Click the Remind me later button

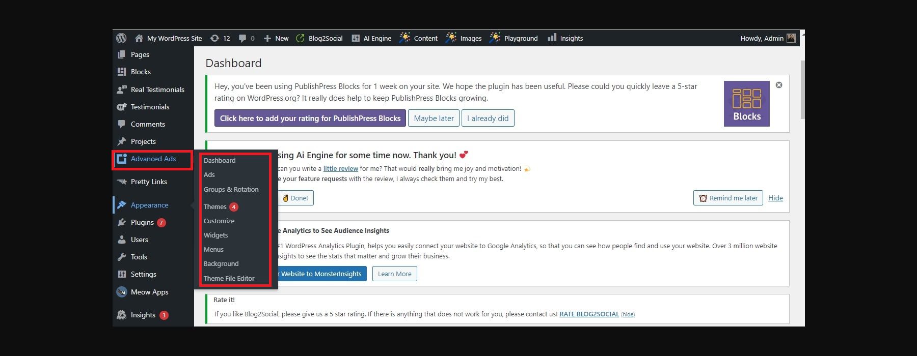728,198
